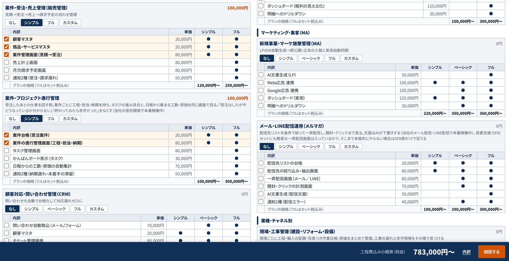Check the Meta広告 連携 checkbox
Viewport: 509px width, 261px height.
[261, 82]
